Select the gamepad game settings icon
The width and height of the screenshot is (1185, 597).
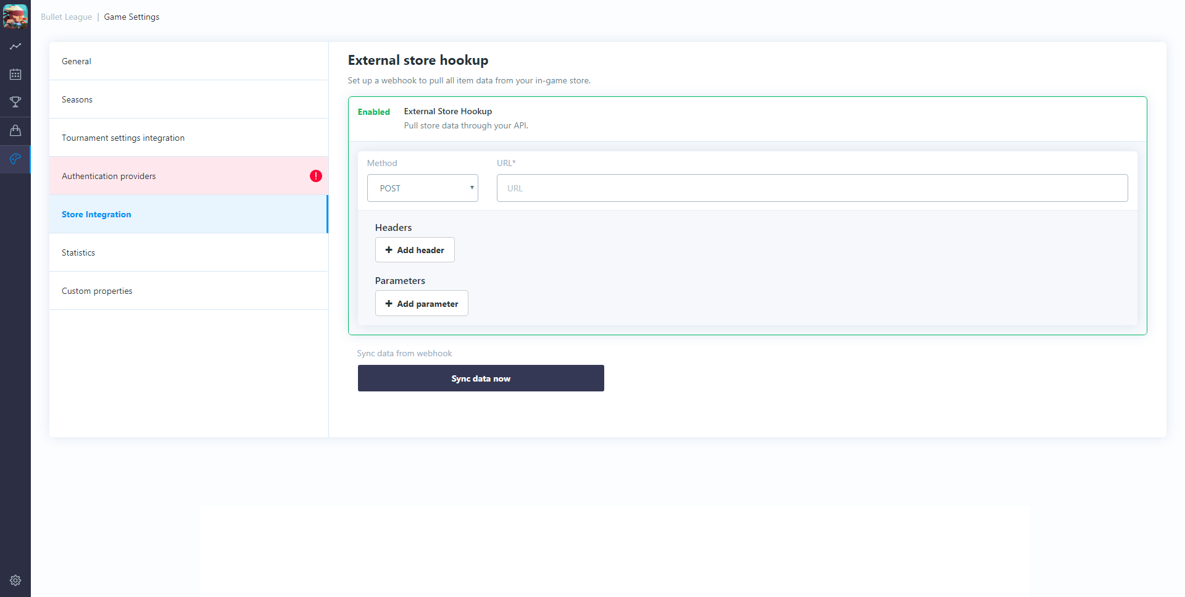pyautogui.click(x=15, y=159)
